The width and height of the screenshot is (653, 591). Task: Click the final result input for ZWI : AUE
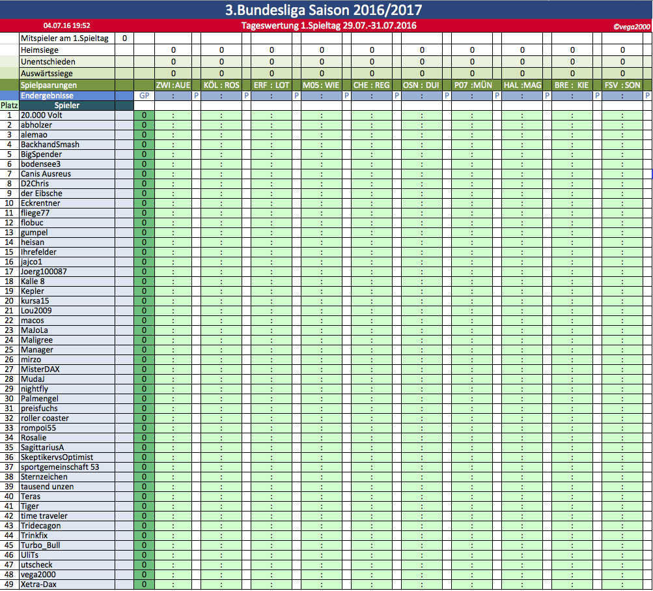coord(173,95)
